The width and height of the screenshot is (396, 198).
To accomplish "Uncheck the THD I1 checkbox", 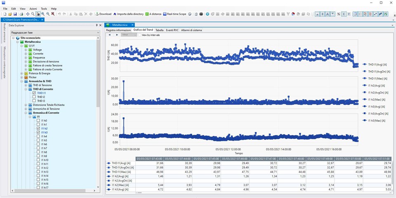I will click(34, 93).
